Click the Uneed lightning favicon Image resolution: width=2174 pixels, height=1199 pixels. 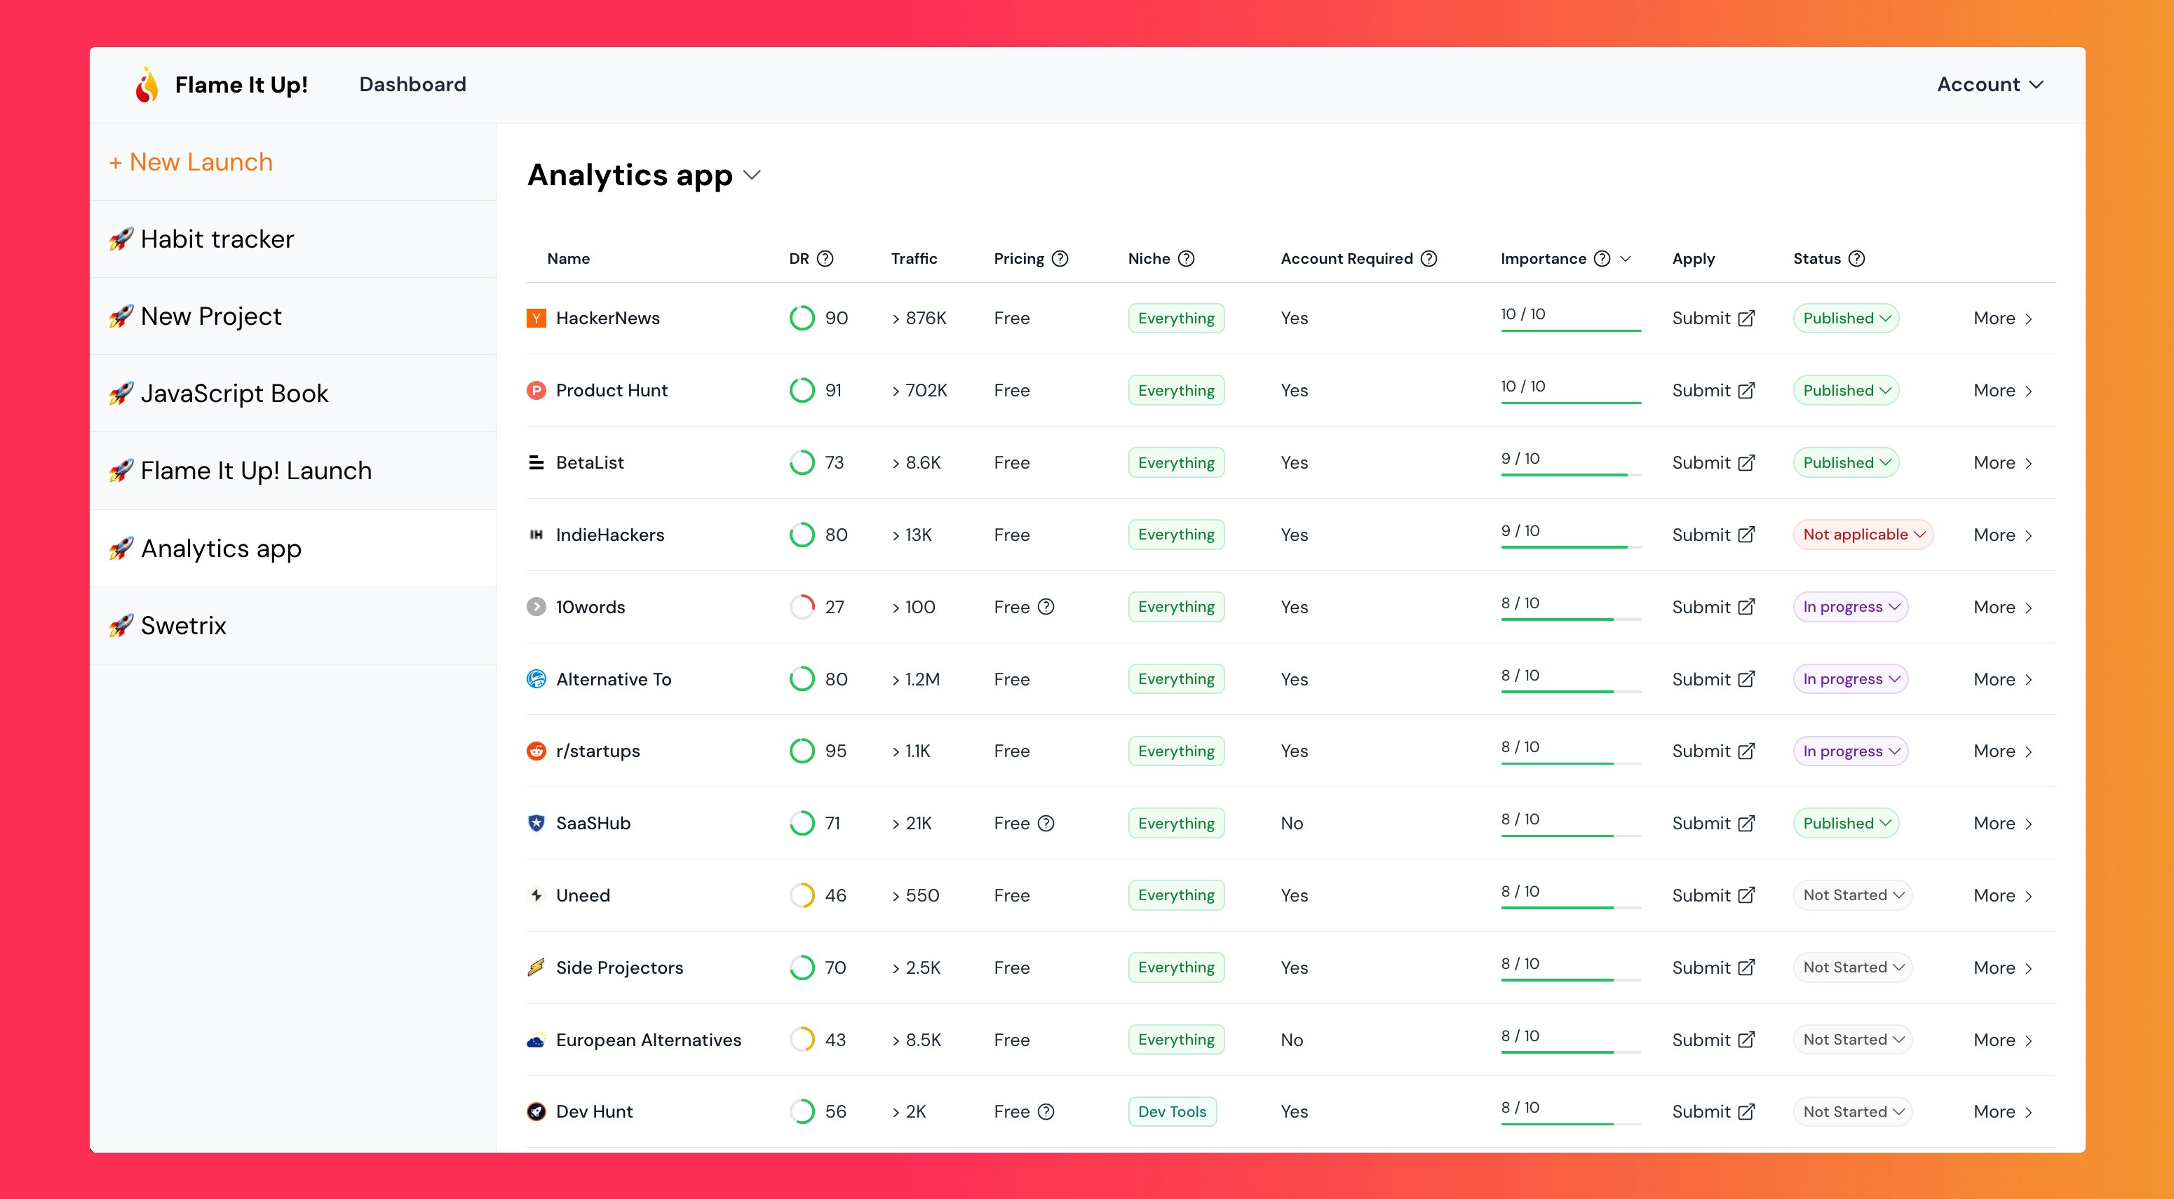pyautogui.click(x=536, y=895)
